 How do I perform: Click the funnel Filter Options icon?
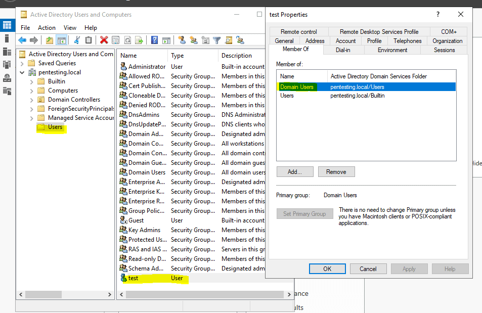click(216, 40)
